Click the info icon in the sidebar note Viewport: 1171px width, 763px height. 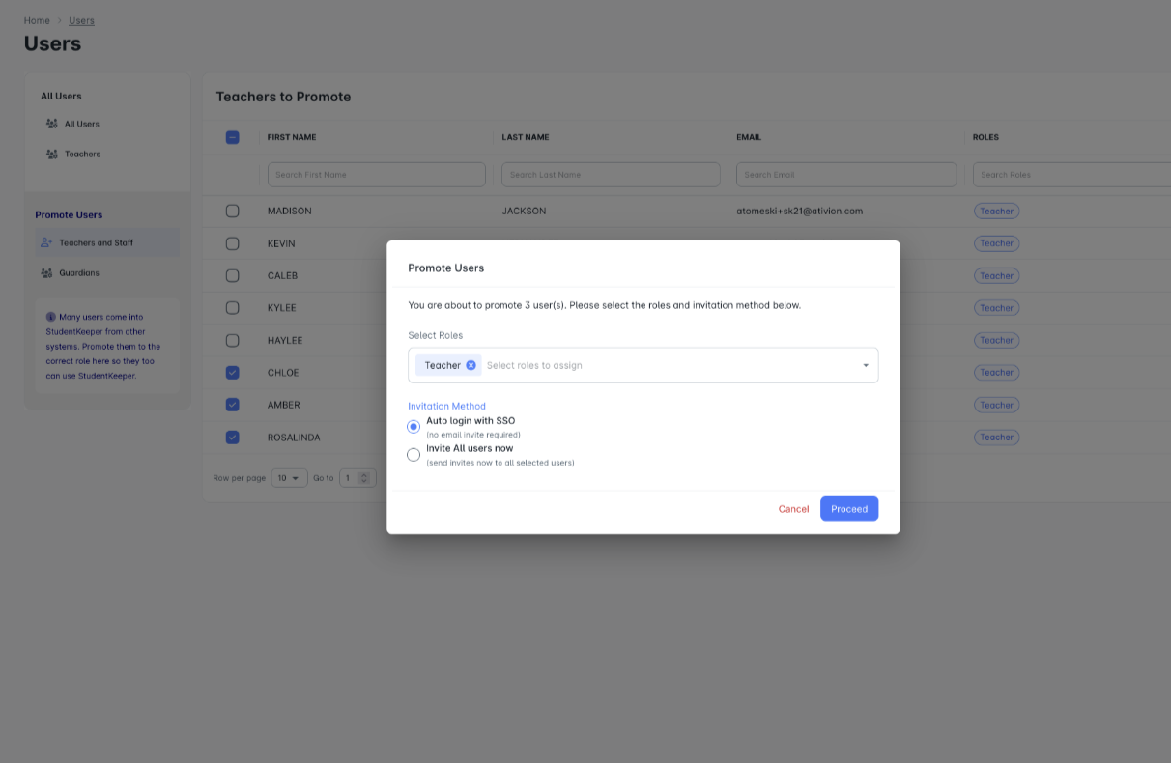click(x=51, y=316)
